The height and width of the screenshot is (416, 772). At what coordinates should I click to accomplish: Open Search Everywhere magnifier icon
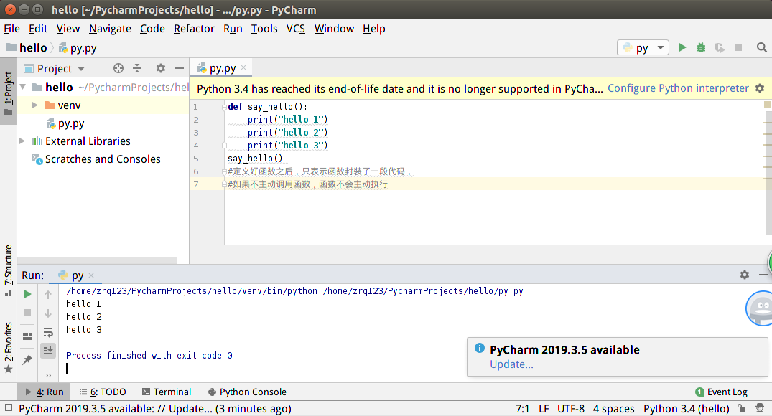point(762,48)
